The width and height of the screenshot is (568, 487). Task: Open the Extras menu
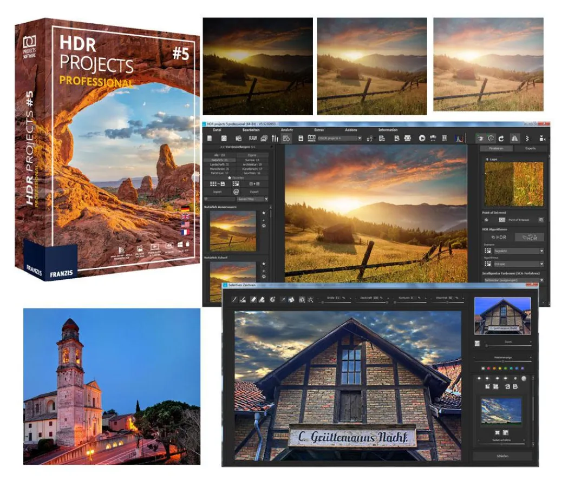click(318, 129)
